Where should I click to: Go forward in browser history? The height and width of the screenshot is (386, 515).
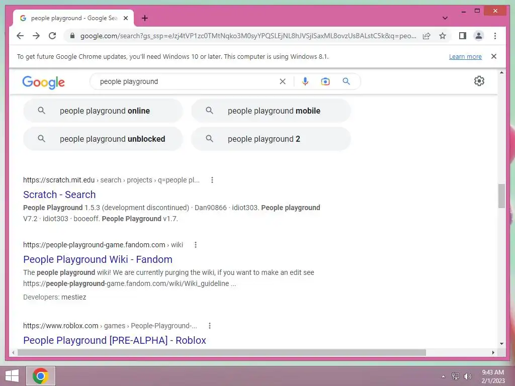36,36
